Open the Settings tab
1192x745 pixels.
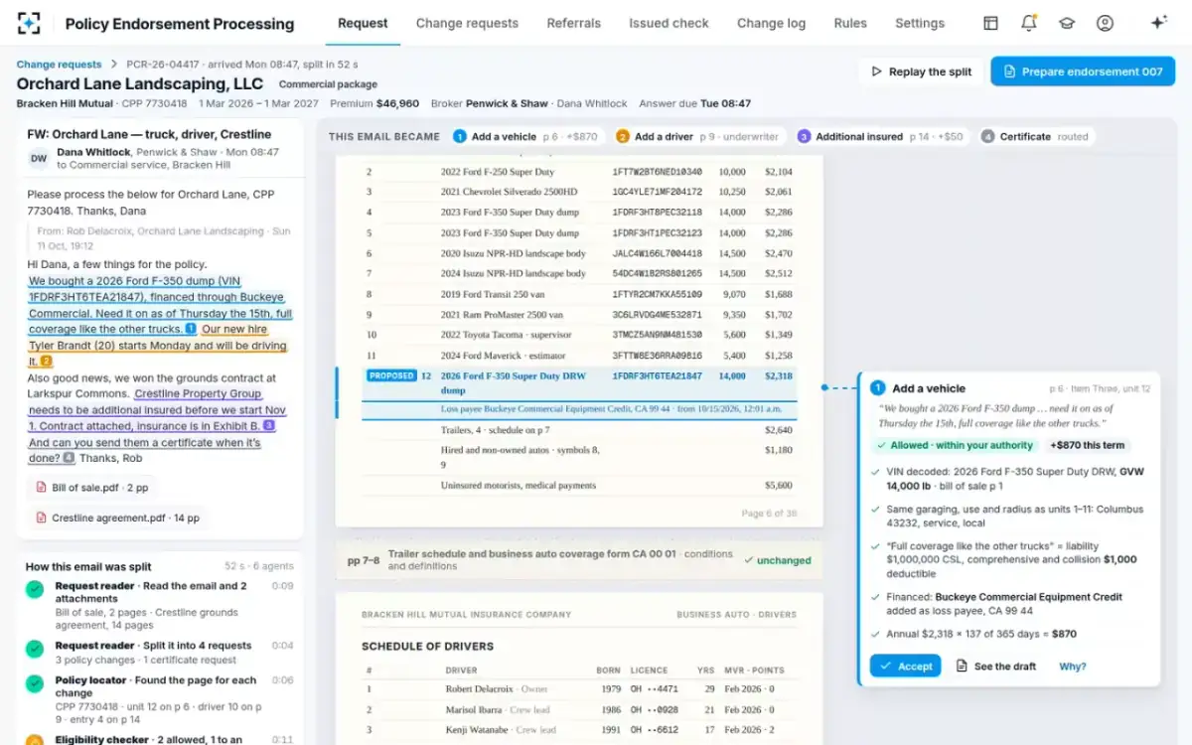(920, 23)
